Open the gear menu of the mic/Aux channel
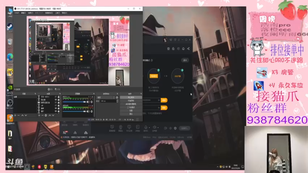 (x=92, y=102)
